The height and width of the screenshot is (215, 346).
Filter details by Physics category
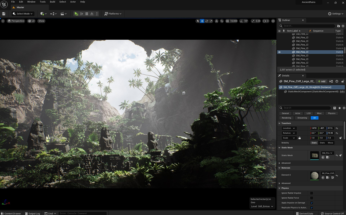[332, 113]
